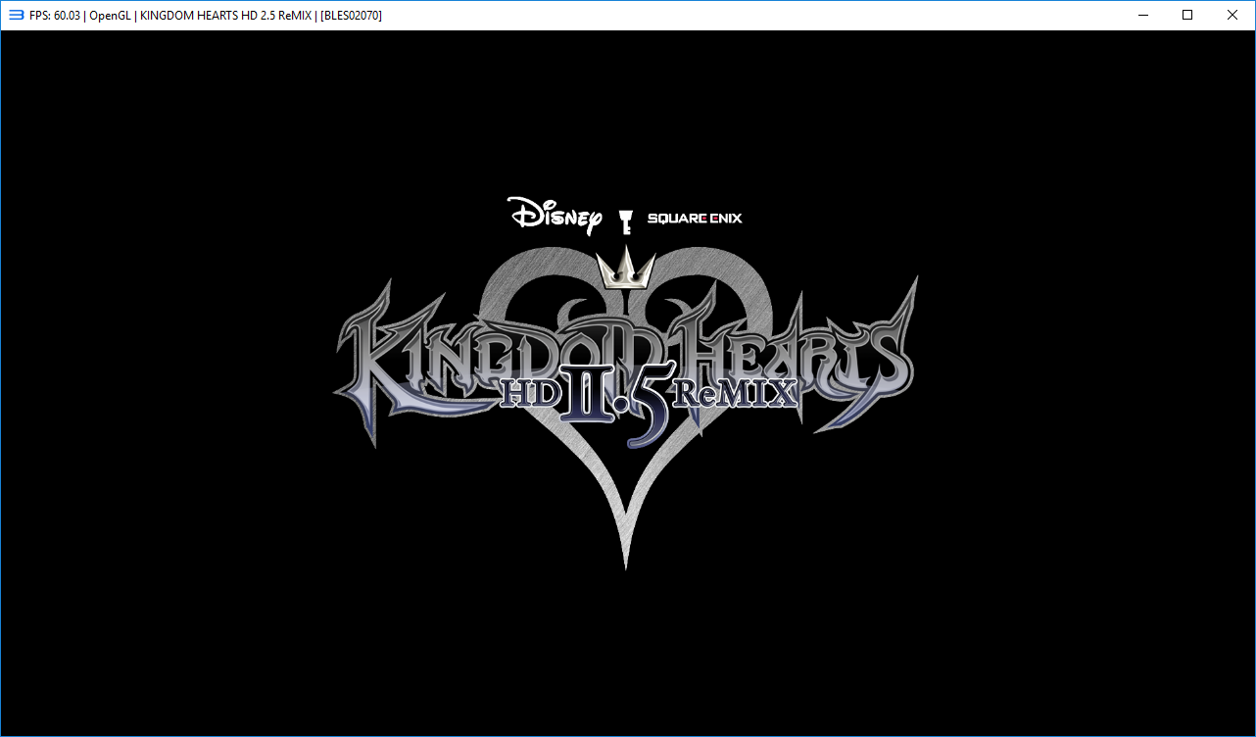Click the FPS counter in the title bar
Screen dimensions: 1256x737
pyautogui.click(x=55, y=16)
